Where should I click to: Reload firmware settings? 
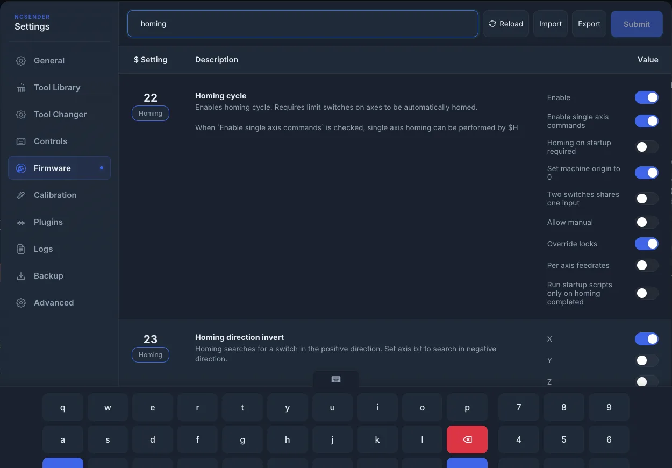[x=506, y=24]
